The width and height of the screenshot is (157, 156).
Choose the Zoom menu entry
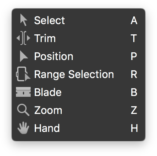click(78, 110)
